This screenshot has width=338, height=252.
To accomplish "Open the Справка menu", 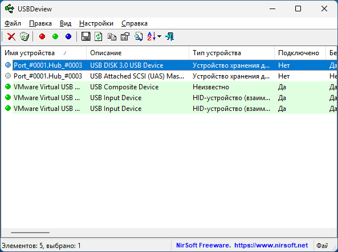I will pos(135,23).
